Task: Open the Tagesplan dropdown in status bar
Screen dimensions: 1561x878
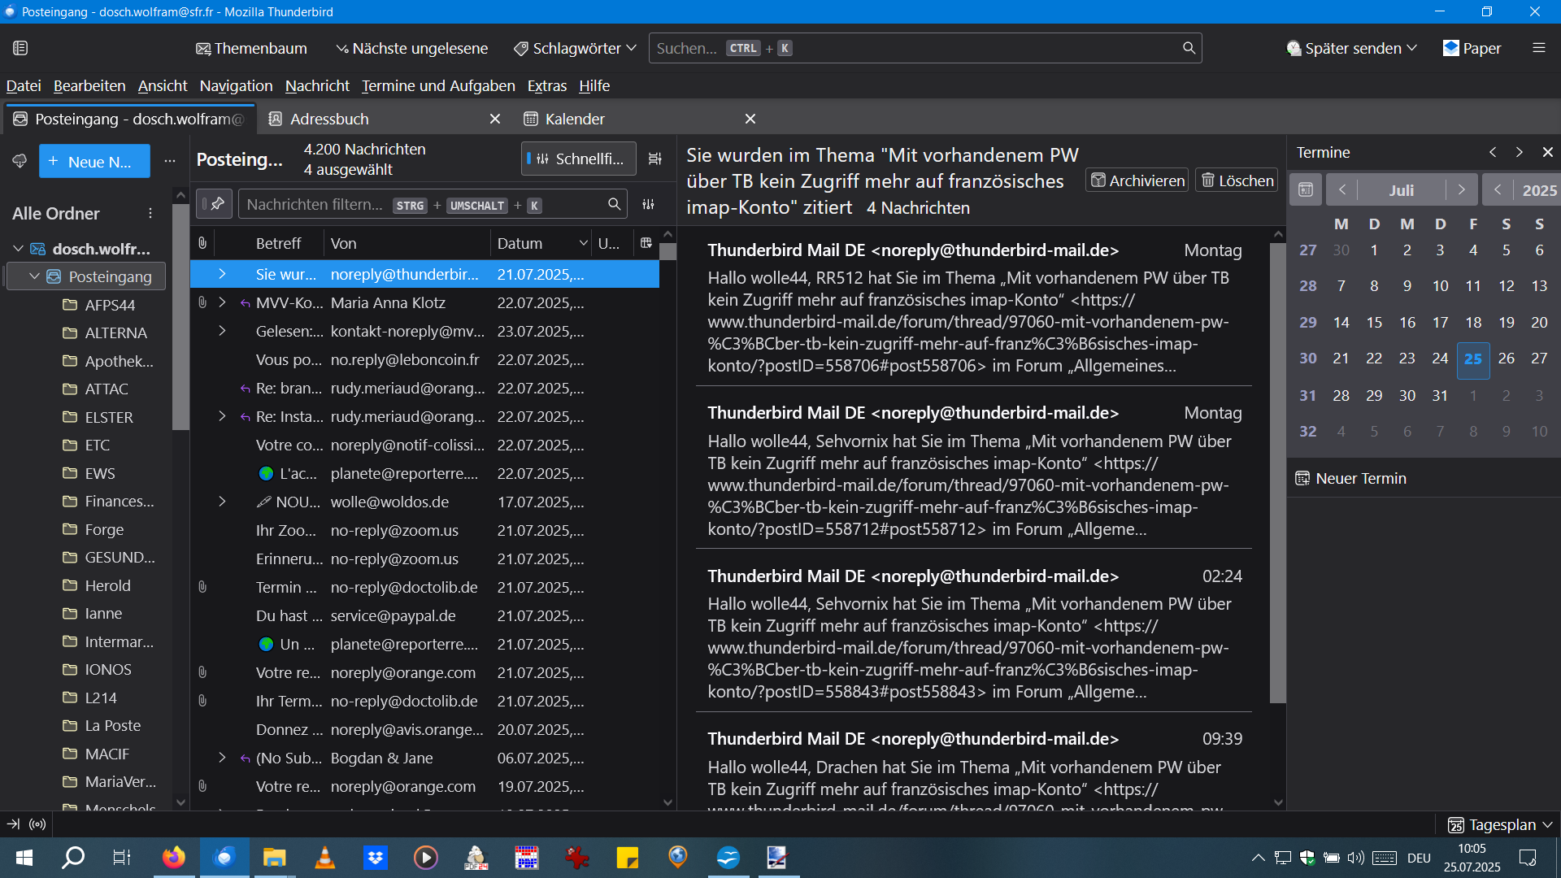Action: pos(1501,824)
